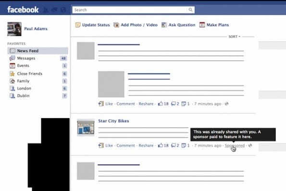Screen dimensions: 286x191
Task: Open audience globe selector on first post
Action: (x=226, y=104)
